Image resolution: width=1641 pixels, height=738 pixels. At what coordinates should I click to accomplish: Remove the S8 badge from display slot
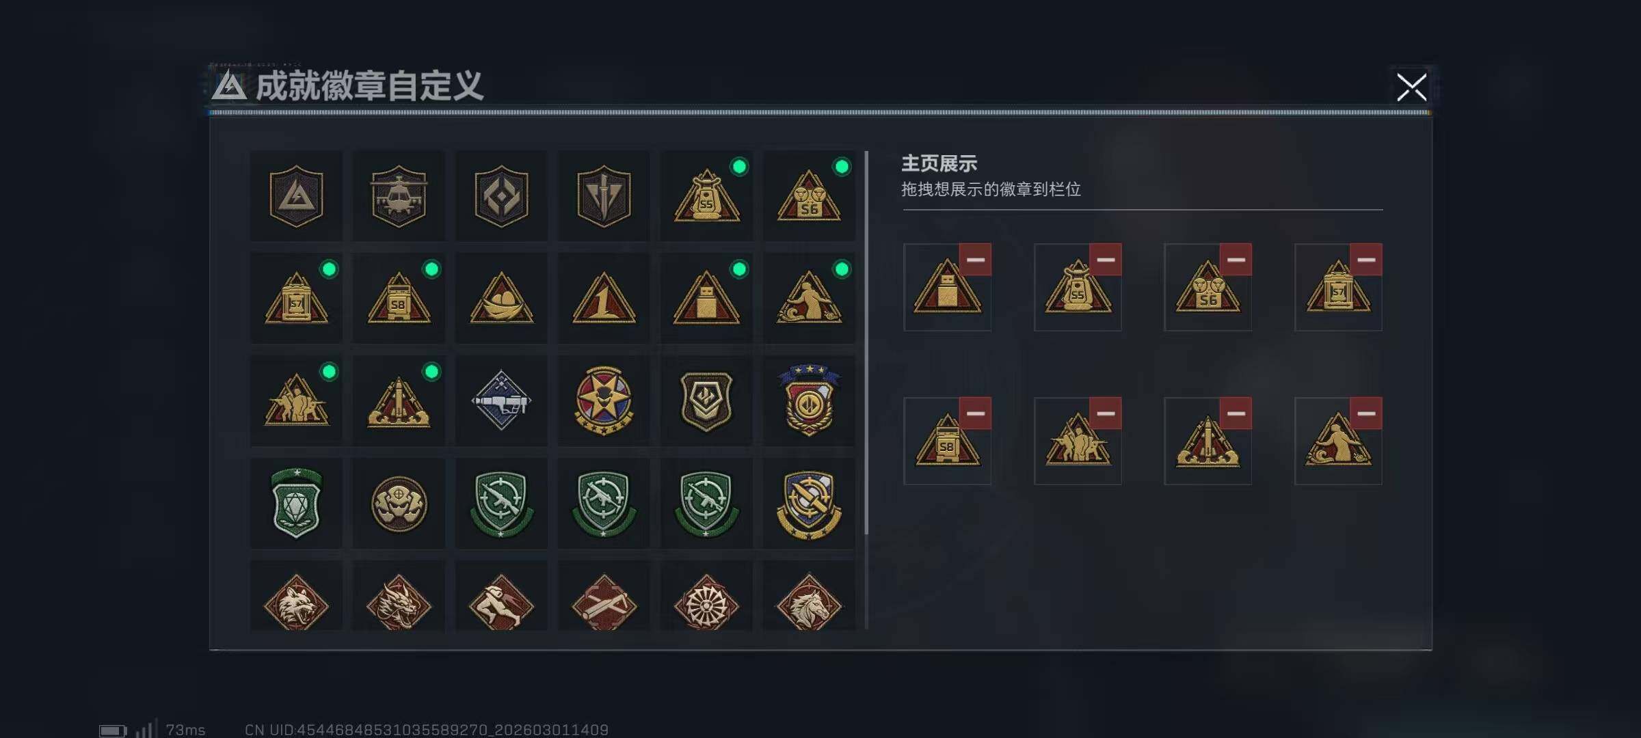[x=975, y=413]
